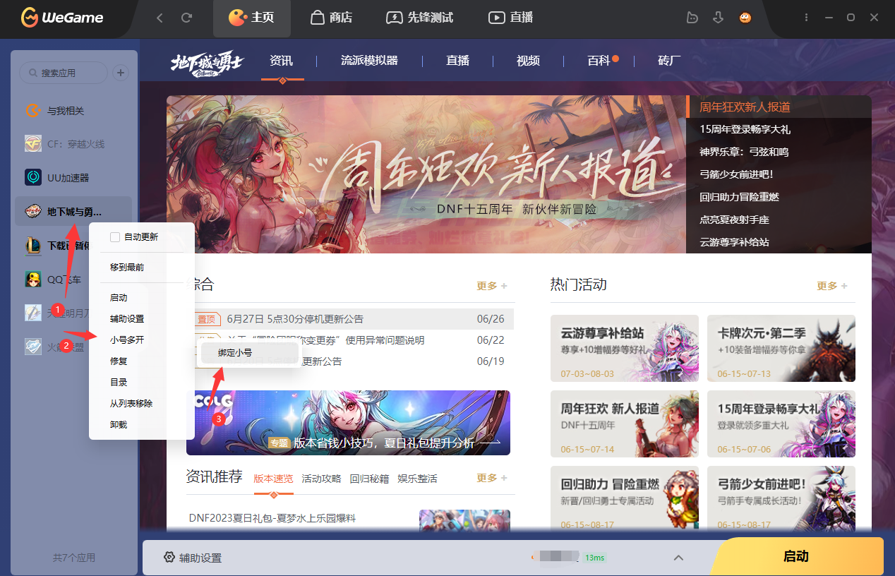Open the 版本省钱小技巧 banner
Screen dimensions: 895x576
point(348,423)
